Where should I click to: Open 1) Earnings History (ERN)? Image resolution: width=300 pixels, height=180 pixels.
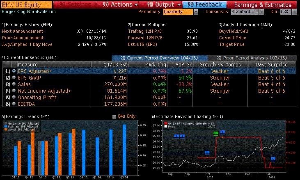pos(27,25)
